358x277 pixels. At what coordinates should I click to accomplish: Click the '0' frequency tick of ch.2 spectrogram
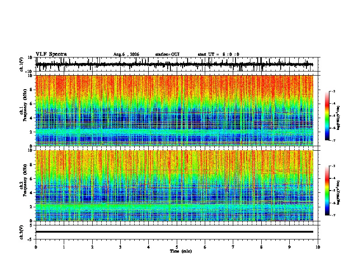pos(32,221)
